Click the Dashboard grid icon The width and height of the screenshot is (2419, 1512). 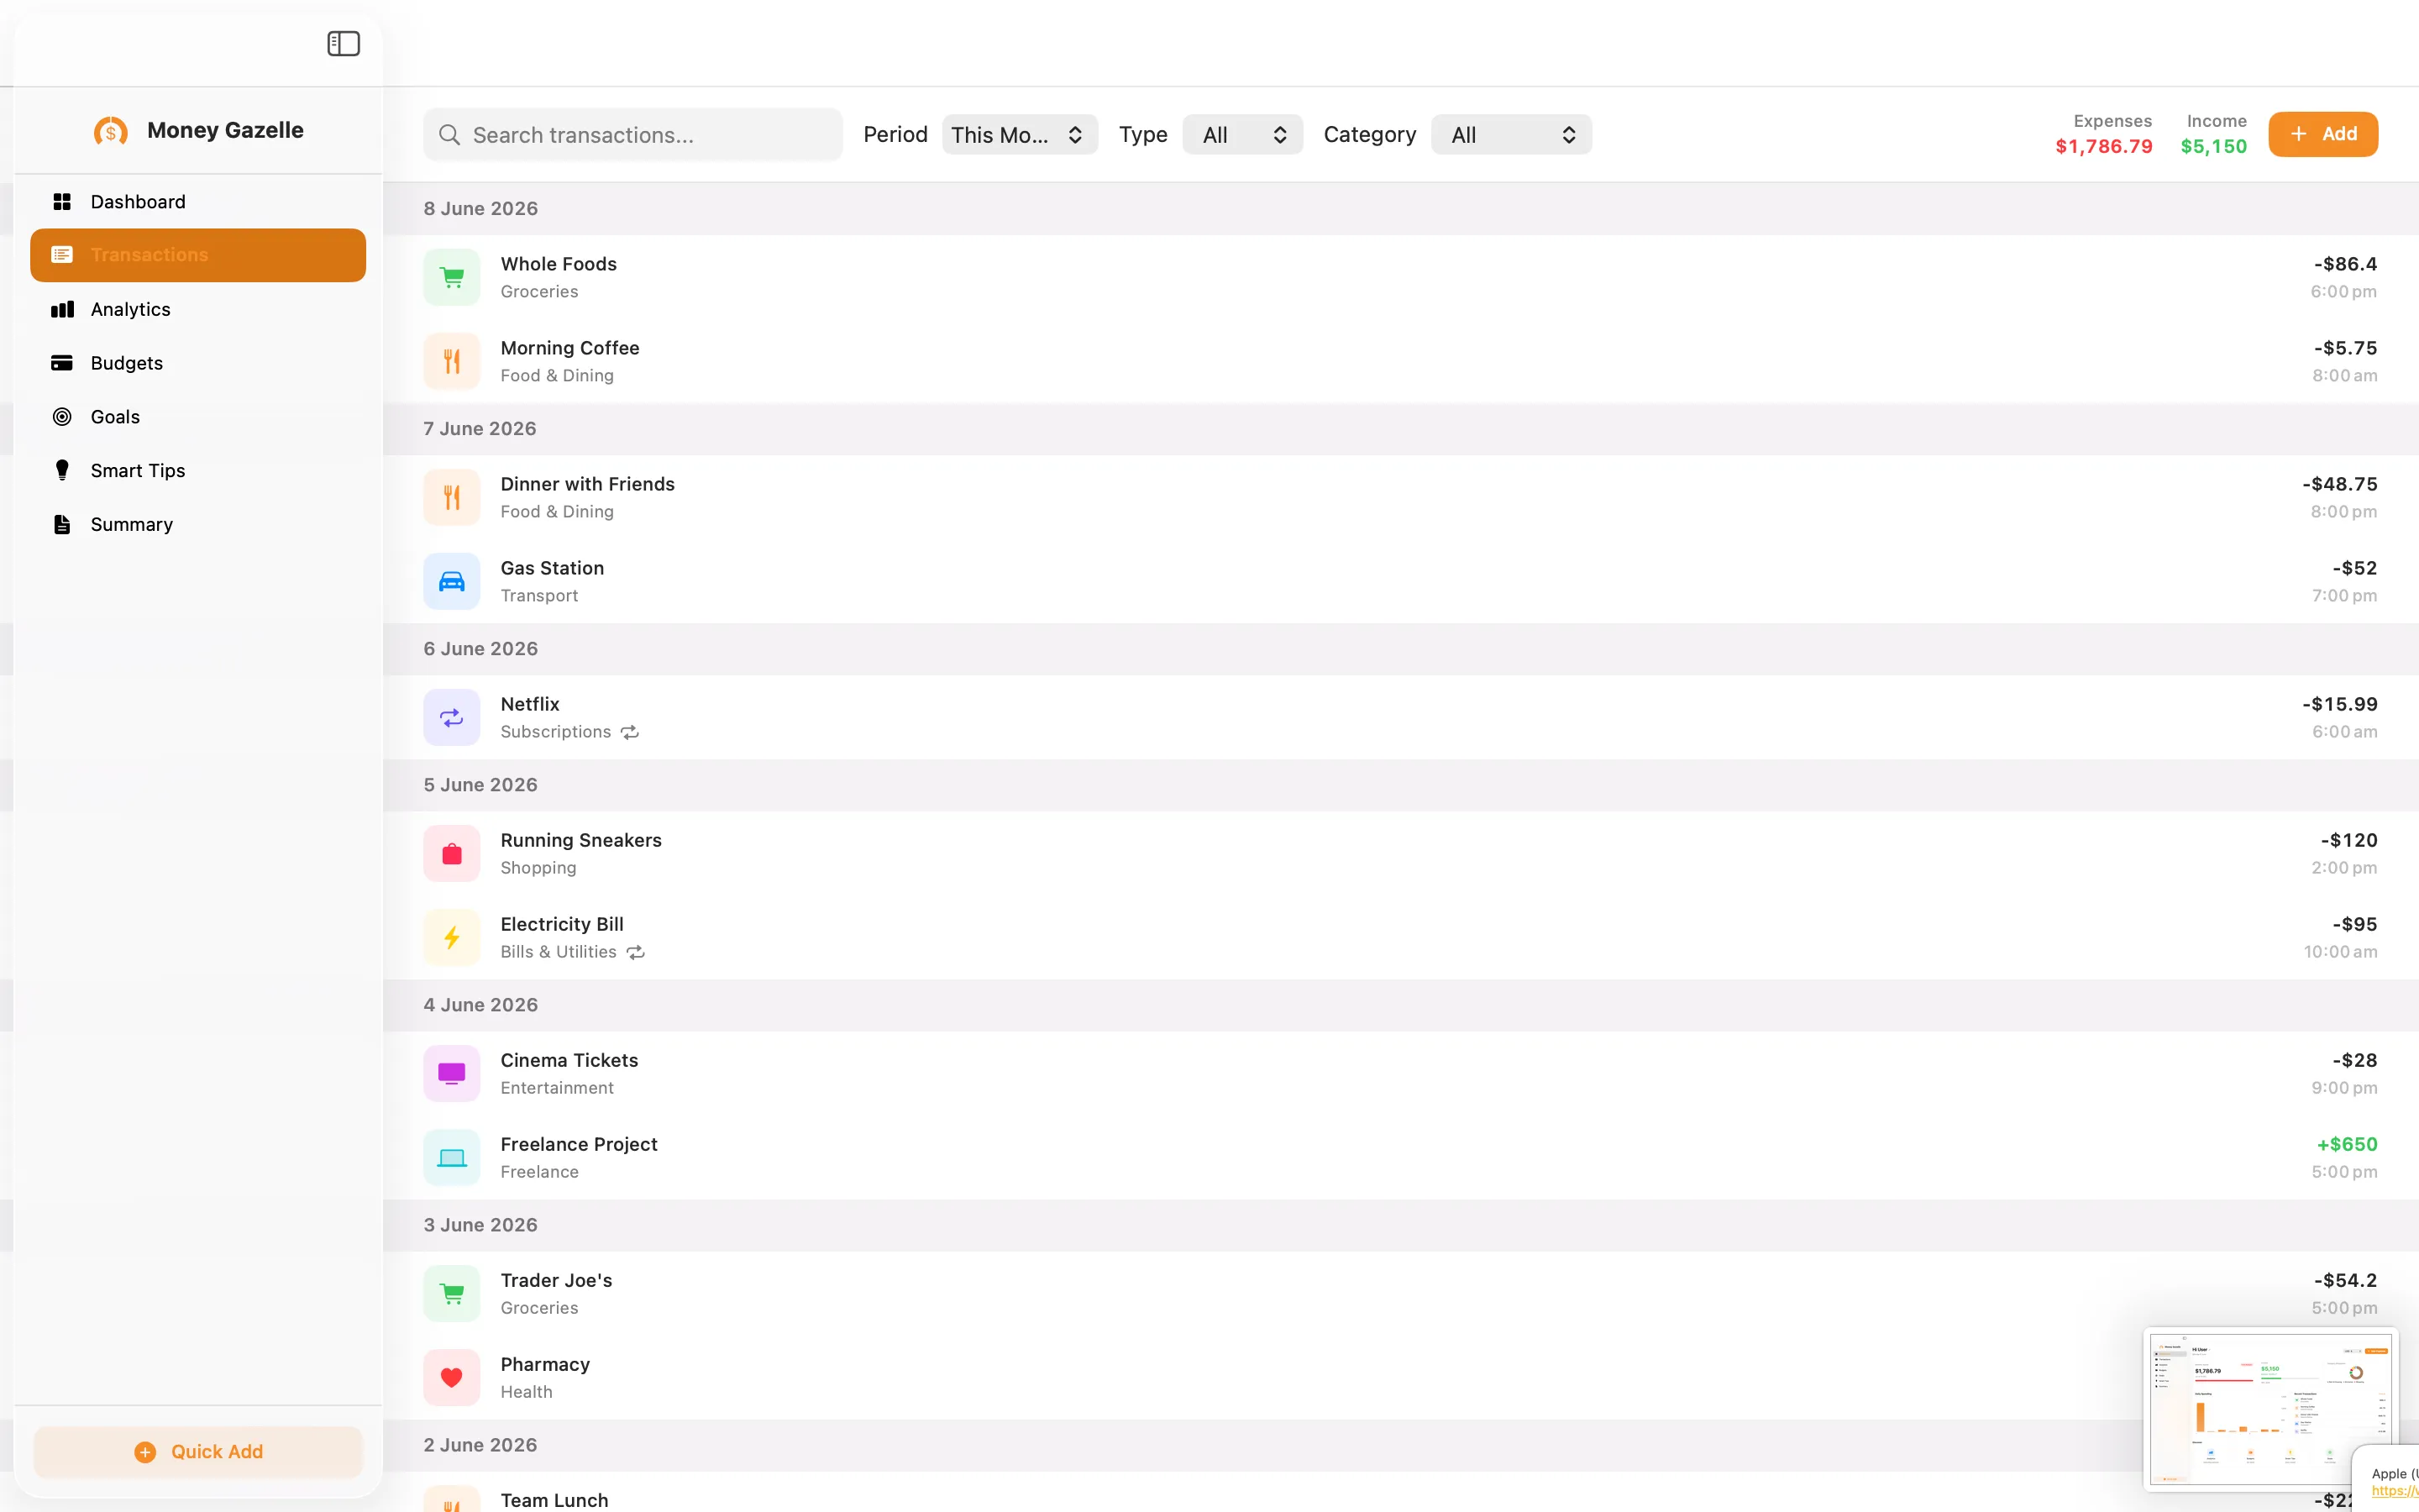click(x=62, y=202)
